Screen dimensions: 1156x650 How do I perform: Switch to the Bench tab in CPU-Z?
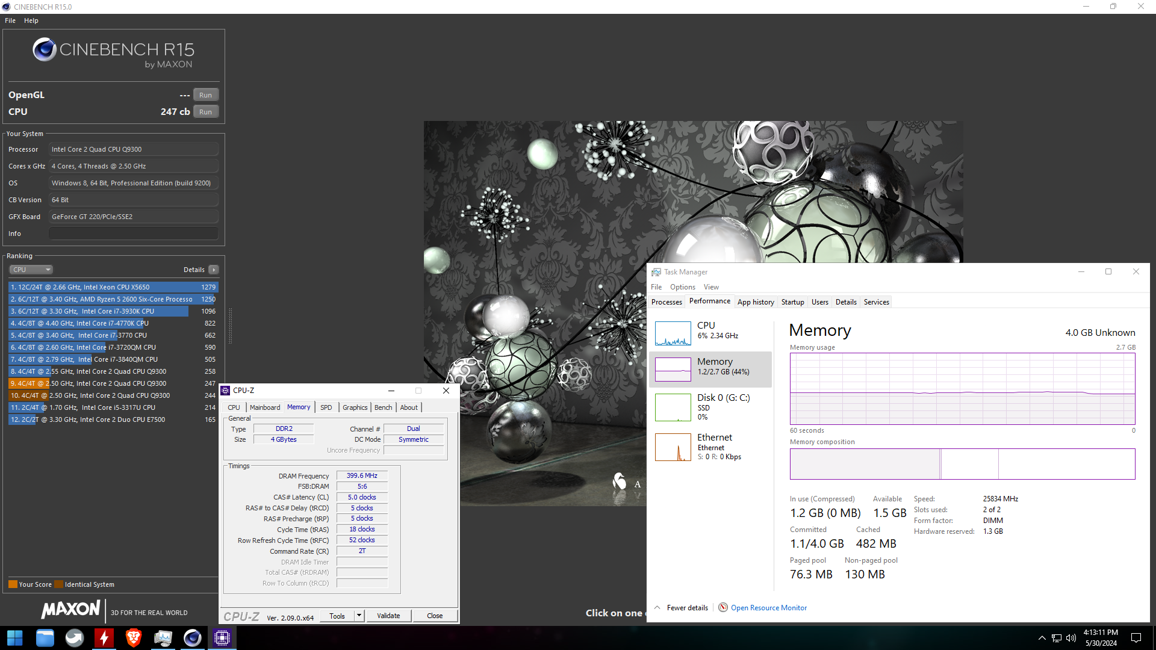point(383,407)
